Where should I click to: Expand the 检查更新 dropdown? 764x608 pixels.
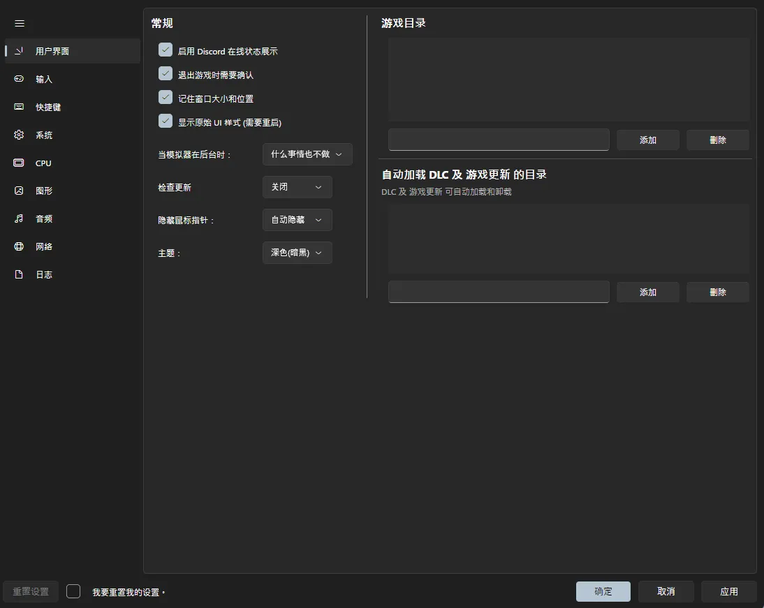click(297, 187)
